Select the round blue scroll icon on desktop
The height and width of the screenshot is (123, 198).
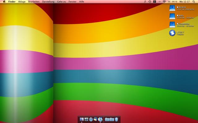pos(172,33)
